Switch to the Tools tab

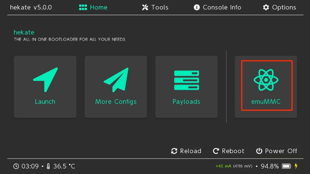point(155,7)
